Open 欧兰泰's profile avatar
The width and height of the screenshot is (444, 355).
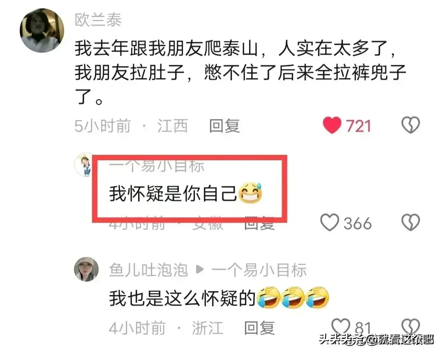[x=42, y=30]
